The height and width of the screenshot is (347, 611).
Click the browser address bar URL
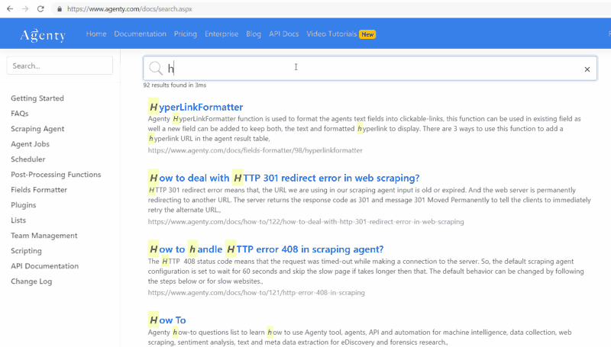coord(129,9)
